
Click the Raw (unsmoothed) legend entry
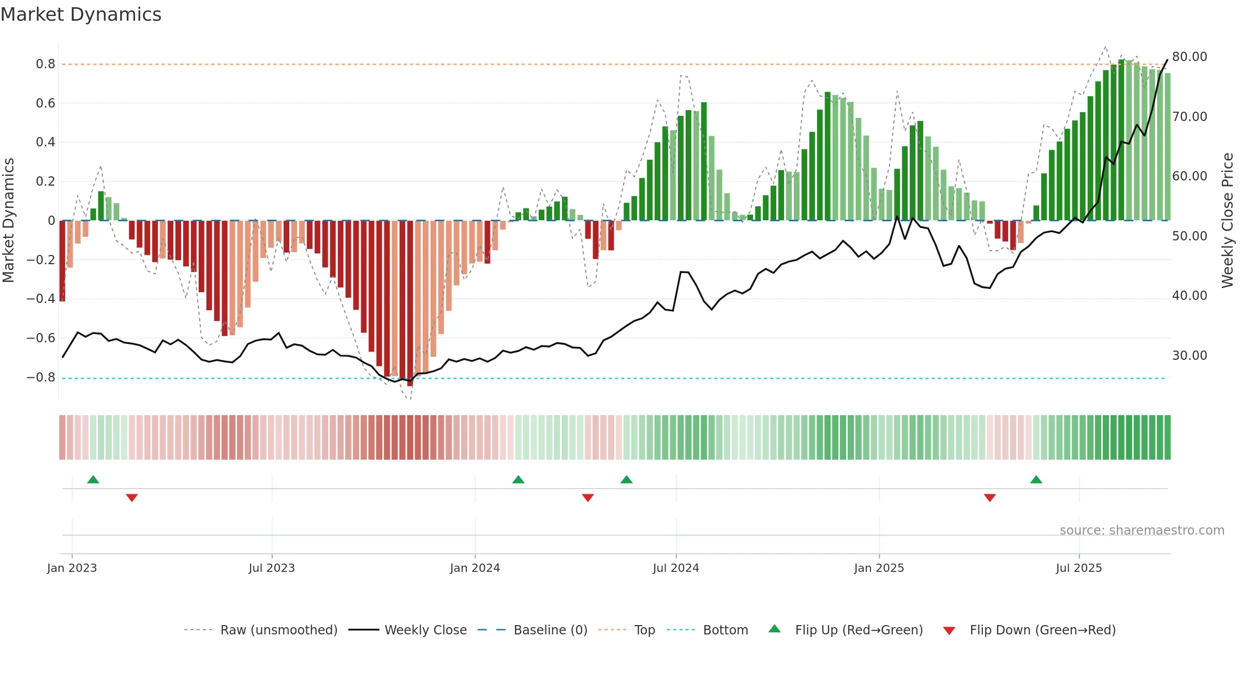coord(261,630)
